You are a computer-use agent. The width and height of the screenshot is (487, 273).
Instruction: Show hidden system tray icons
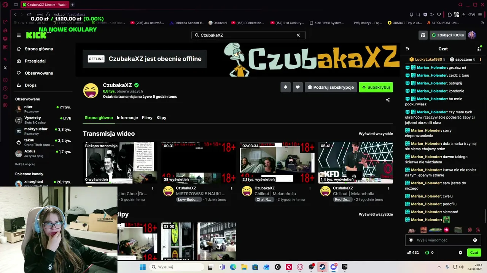439,267
